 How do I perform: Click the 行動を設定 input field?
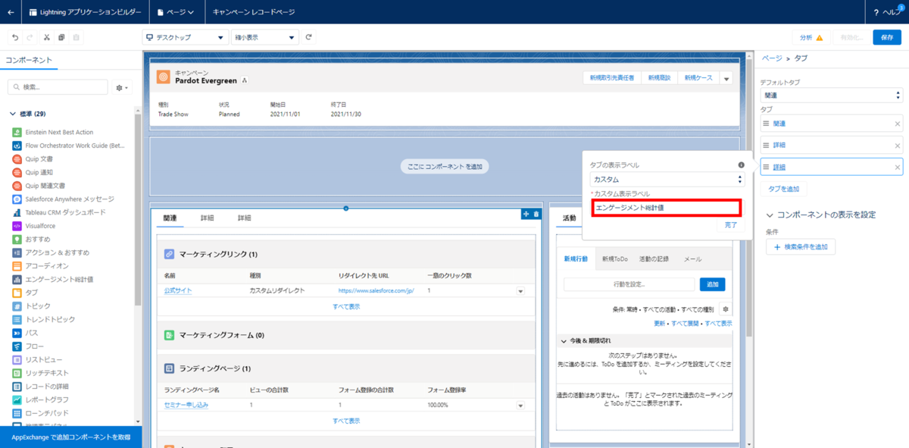point(629,284)
